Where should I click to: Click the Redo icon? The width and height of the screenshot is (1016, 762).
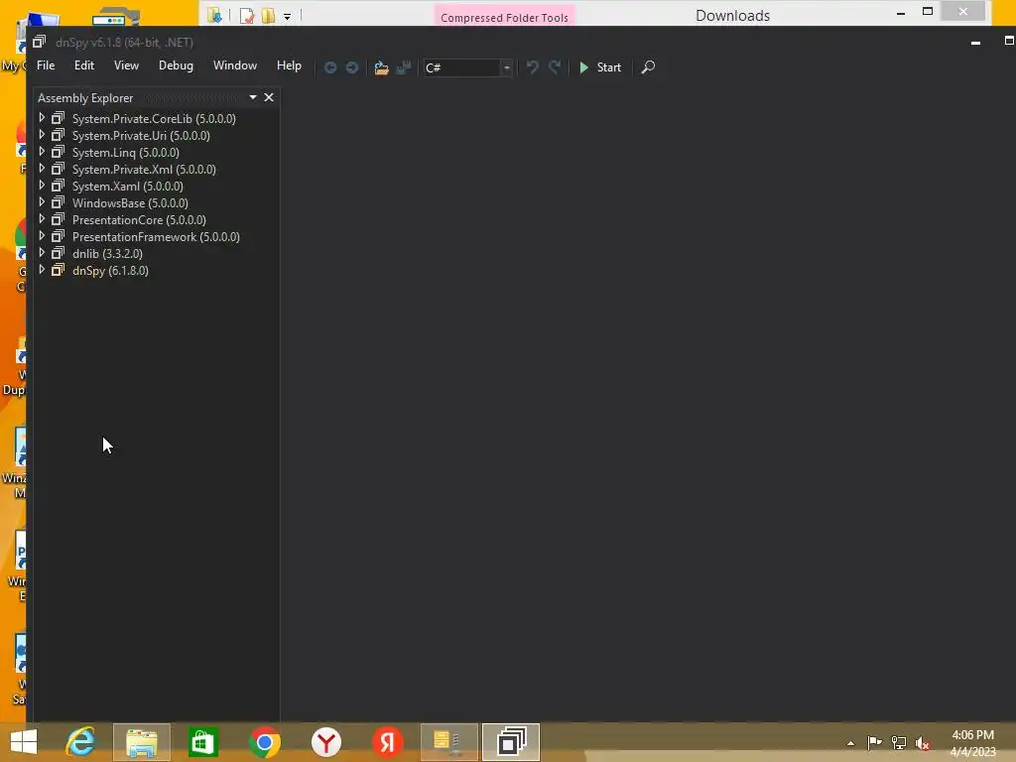554,67
